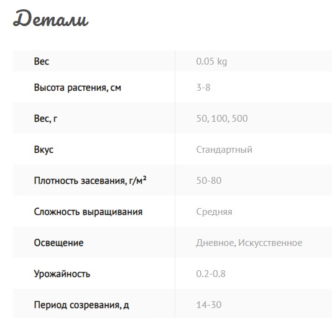Click the 50, 100, 500 value

coord(222,119)
